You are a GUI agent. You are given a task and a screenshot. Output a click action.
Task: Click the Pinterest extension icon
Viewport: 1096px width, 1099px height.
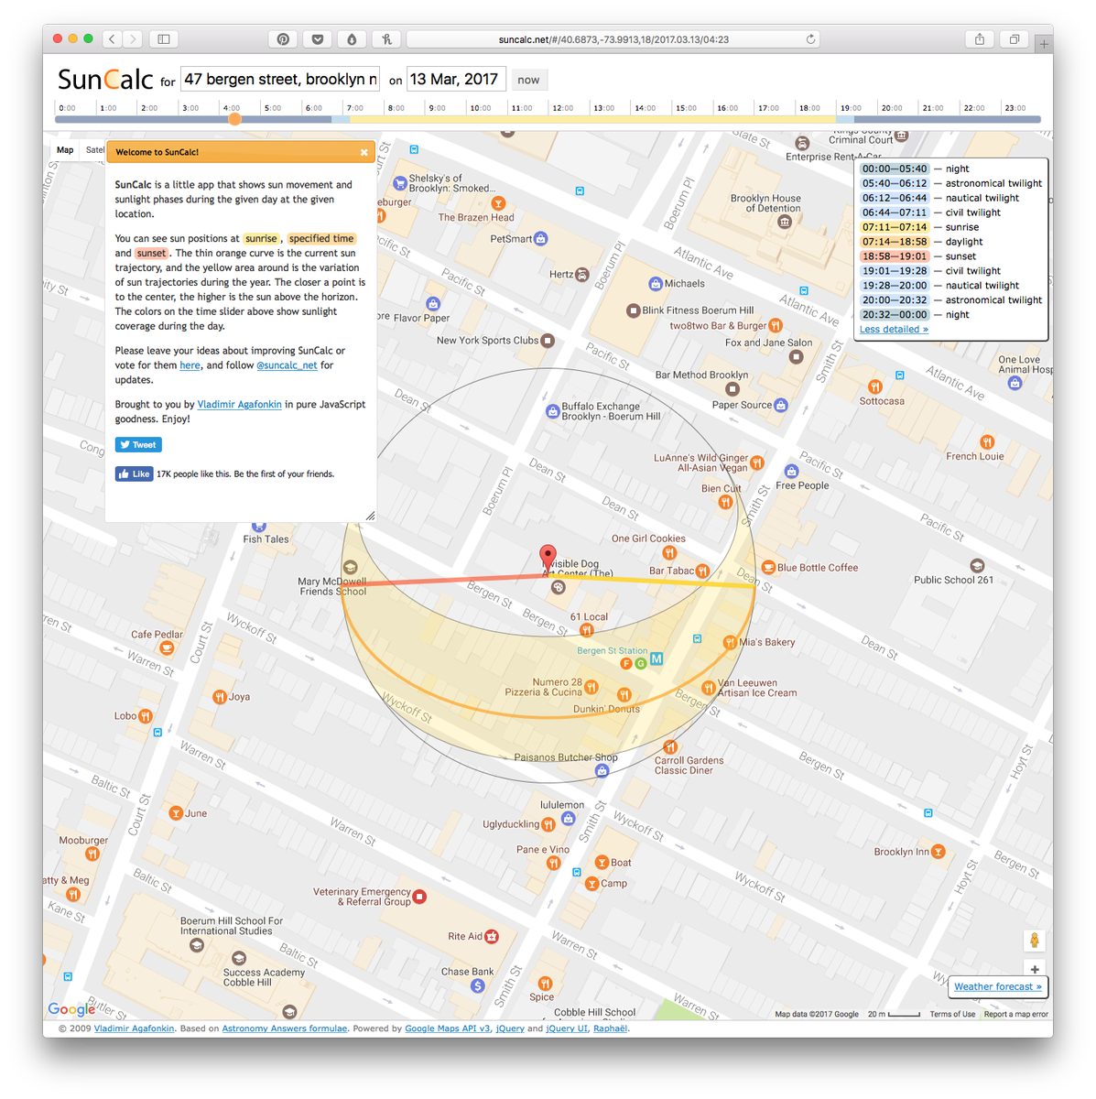click(284, 39)
